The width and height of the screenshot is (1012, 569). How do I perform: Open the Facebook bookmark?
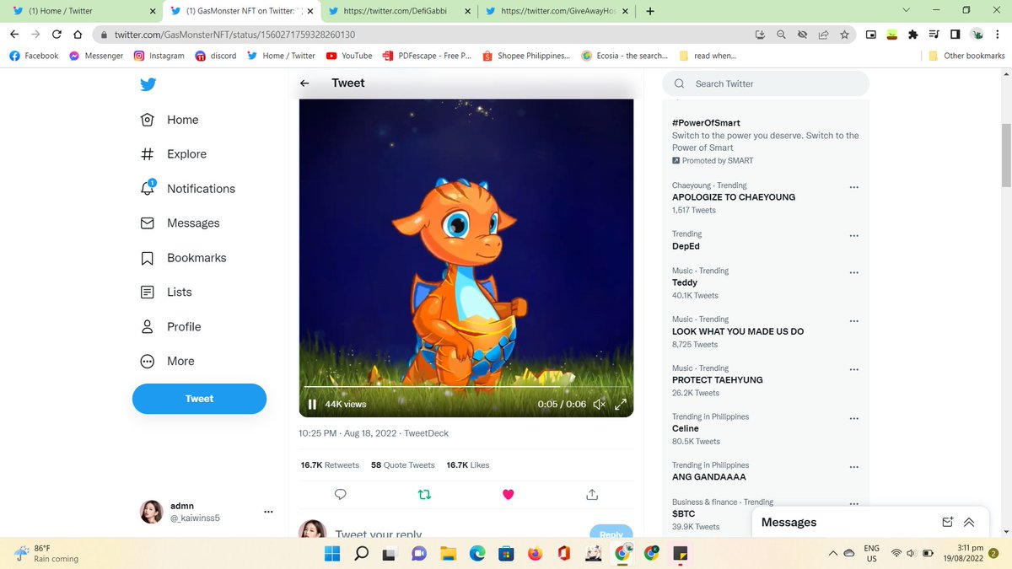34,56
